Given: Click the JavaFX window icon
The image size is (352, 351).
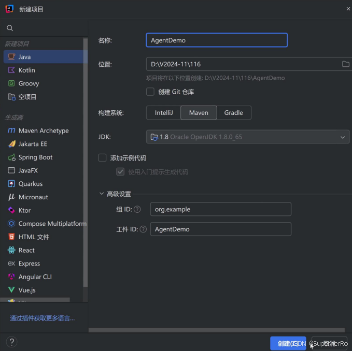Looking at the screenshot, I should point(11,170).
